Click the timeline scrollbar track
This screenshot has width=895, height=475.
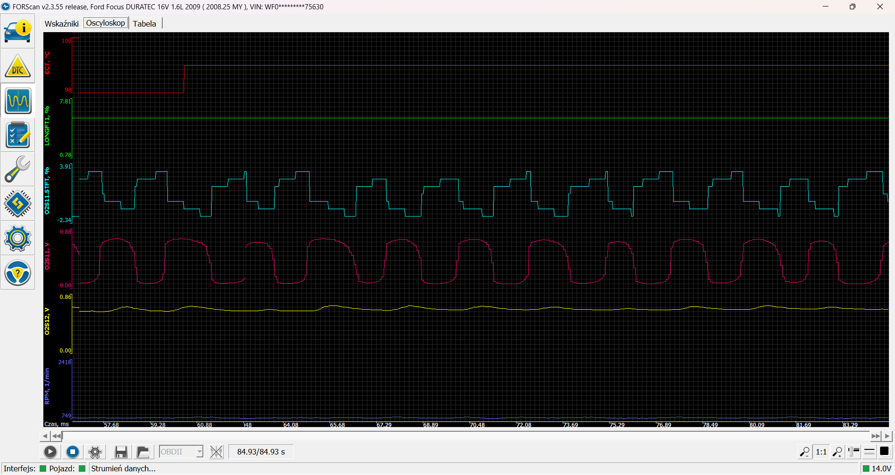pos(466,436)
